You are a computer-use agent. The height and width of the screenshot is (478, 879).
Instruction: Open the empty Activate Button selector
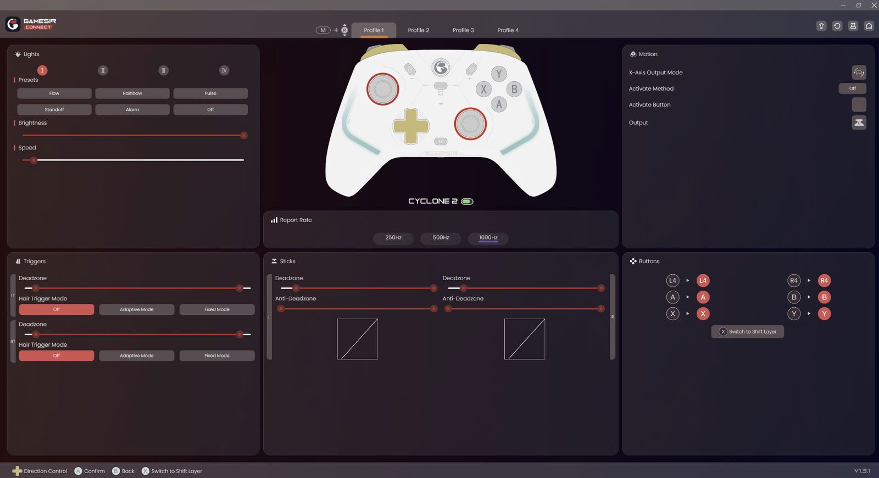pos(859,104)
